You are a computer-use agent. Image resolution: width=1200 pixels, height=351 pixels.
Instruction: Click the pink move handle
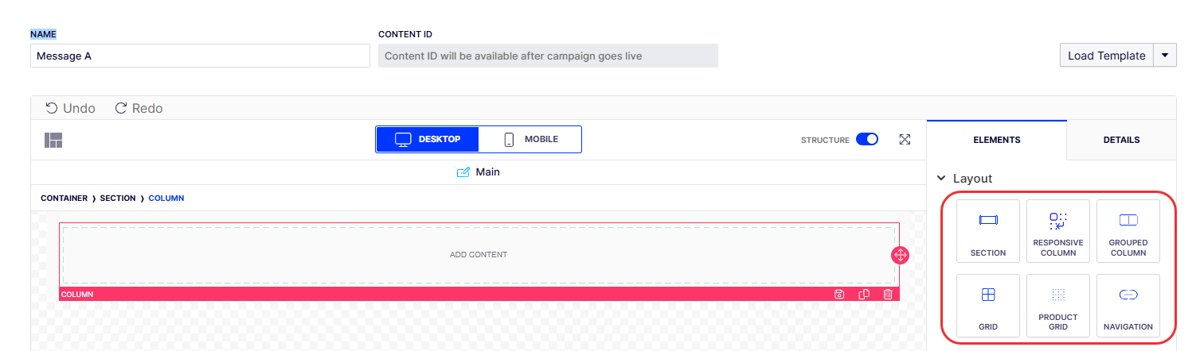coord(900,255)
